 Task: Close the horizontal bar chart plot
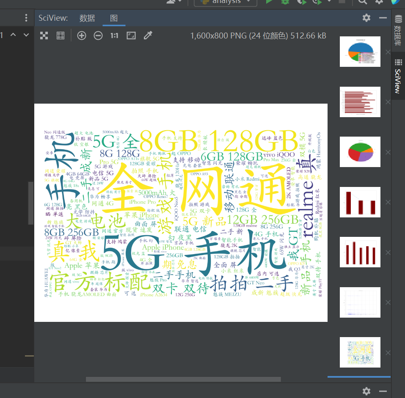[x=388, y=102]
